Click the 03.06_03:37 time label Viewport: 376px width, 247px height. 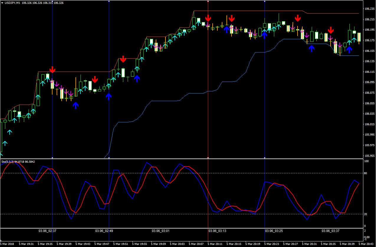click(330, 231)
